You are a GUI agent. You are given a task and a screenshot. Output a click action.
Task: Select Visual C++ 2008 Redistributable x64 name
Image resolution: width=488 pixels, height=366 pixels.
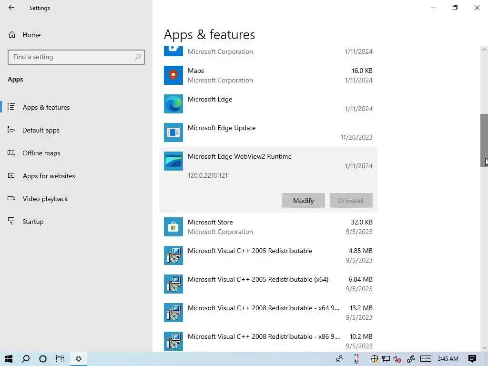coord(263,308)
